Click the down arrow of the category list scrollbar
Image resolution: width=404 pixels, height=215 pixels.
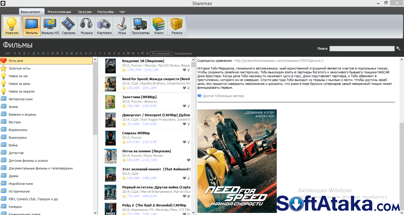point(95,212)
